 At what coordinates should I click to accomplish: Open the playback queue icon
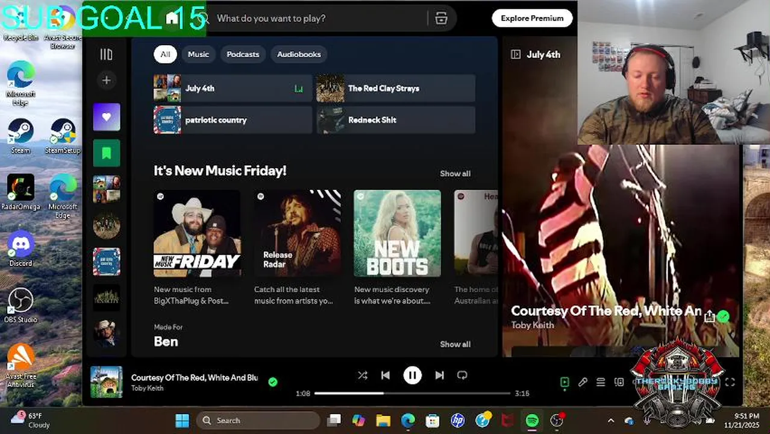(x=601, y=382)
